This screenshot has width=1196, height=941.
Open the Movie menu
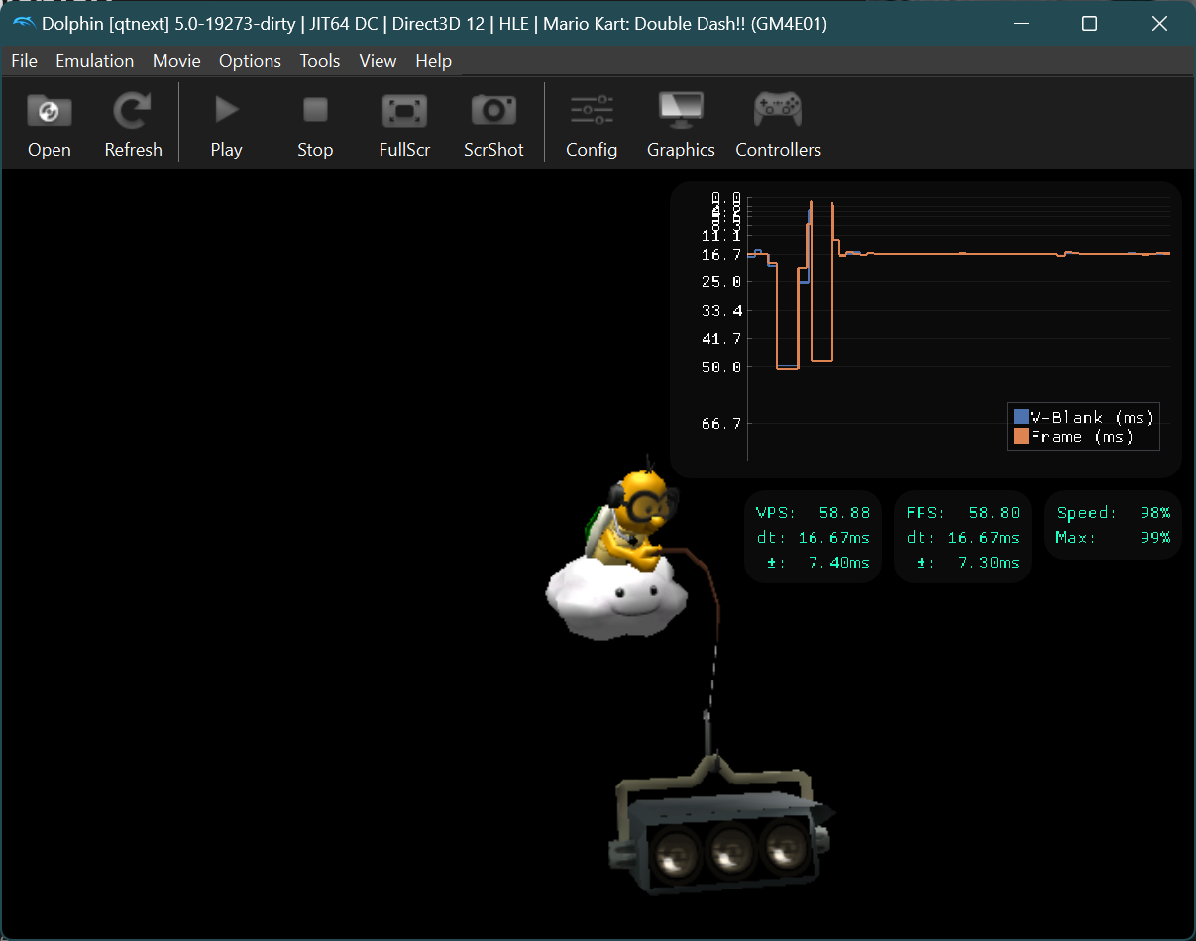pyautogui.click(x=176, y=61)
